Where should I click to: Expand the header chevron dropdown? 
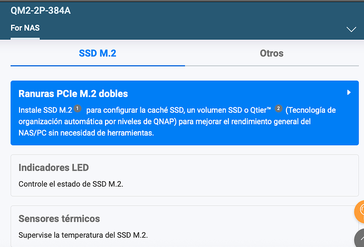[351, 29]
